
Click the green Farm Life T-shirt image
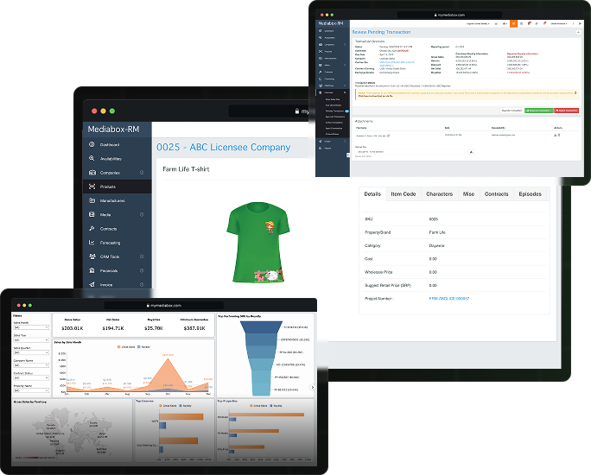click(258, 242)
